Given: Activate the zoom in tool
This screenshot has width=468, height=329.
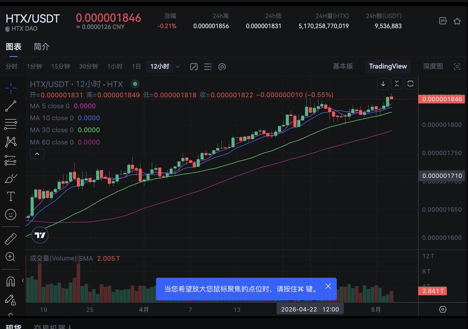Looking at the screenshot, I should tap(11, 257).
